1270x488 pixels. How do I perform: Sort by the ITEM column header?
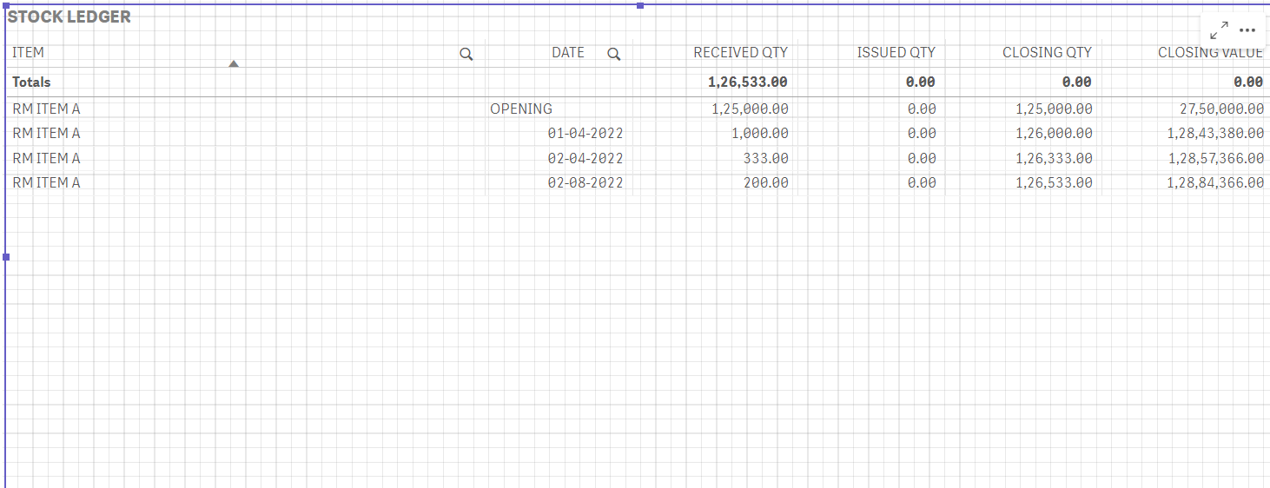click(28, 52)
